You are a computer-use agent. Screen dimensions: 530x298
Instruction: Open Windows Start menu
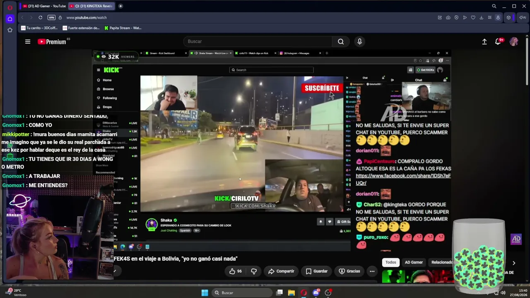(205, 293)
